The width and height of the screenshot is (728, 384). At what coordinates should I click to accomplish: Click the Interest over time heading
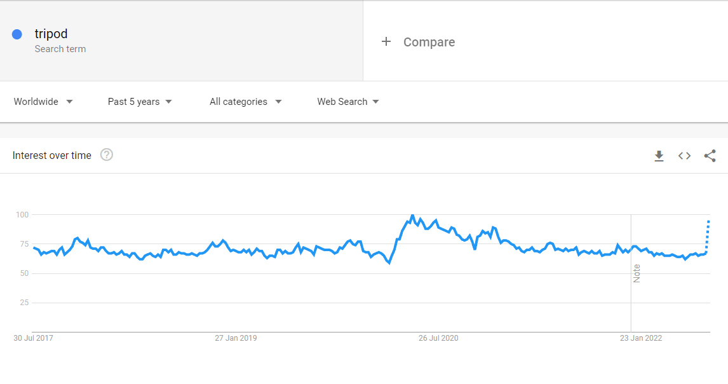click(x=52, y=156)
